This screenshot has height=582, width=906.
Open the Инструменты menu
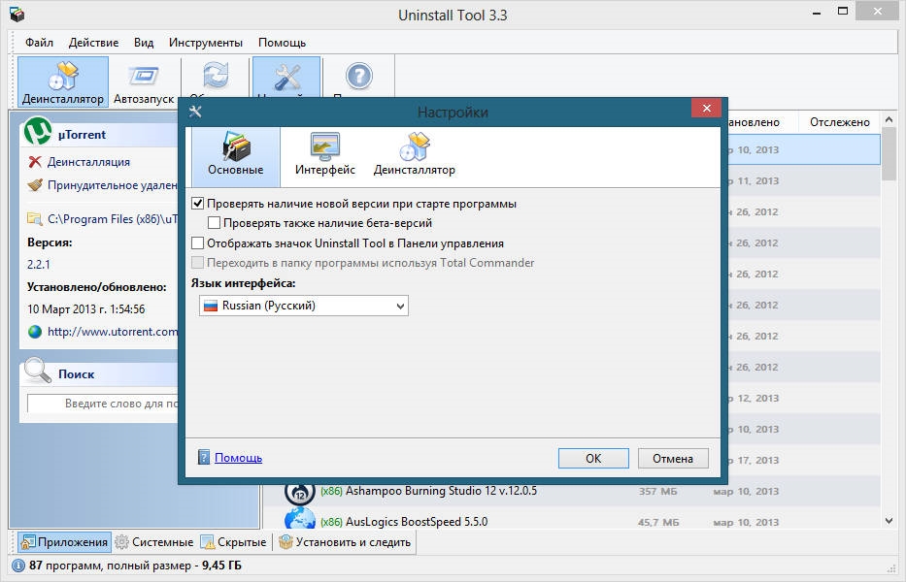coord(206,42)
